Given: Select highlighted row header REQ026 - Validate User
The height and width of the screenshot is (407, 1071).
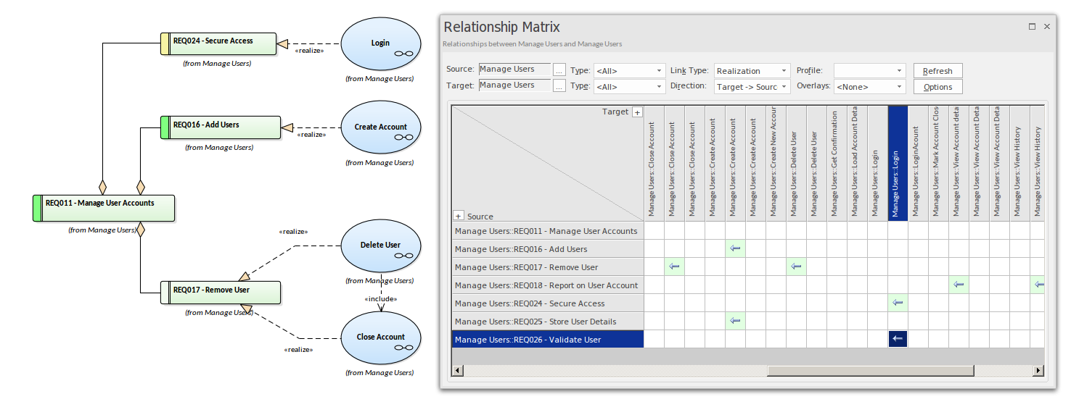Looking at the screenshot, I should [548, 339].
